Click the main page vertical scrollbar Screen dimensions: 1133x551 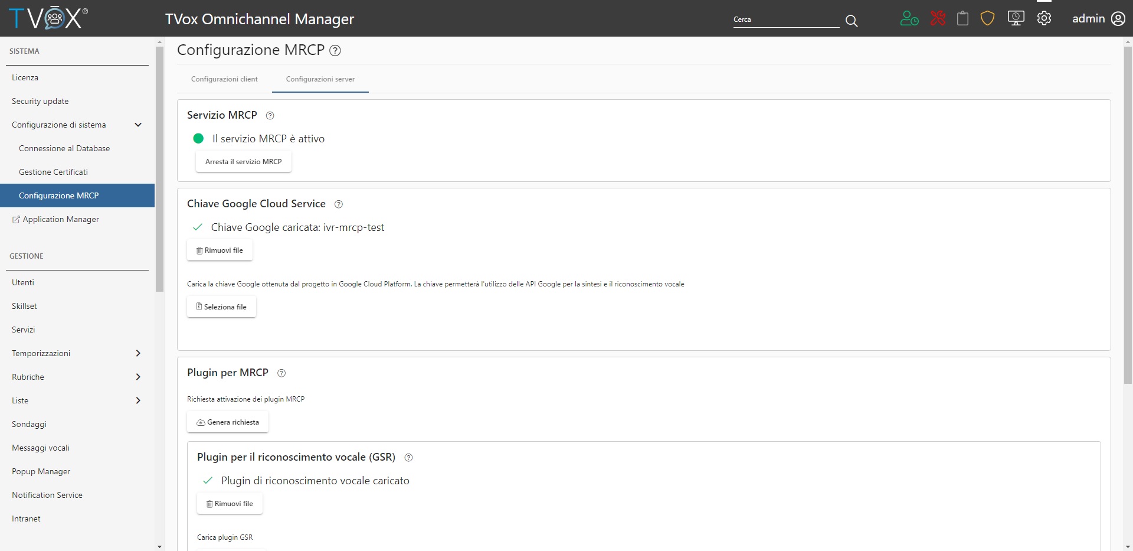pyautogui.click(x=1128, y=215)
